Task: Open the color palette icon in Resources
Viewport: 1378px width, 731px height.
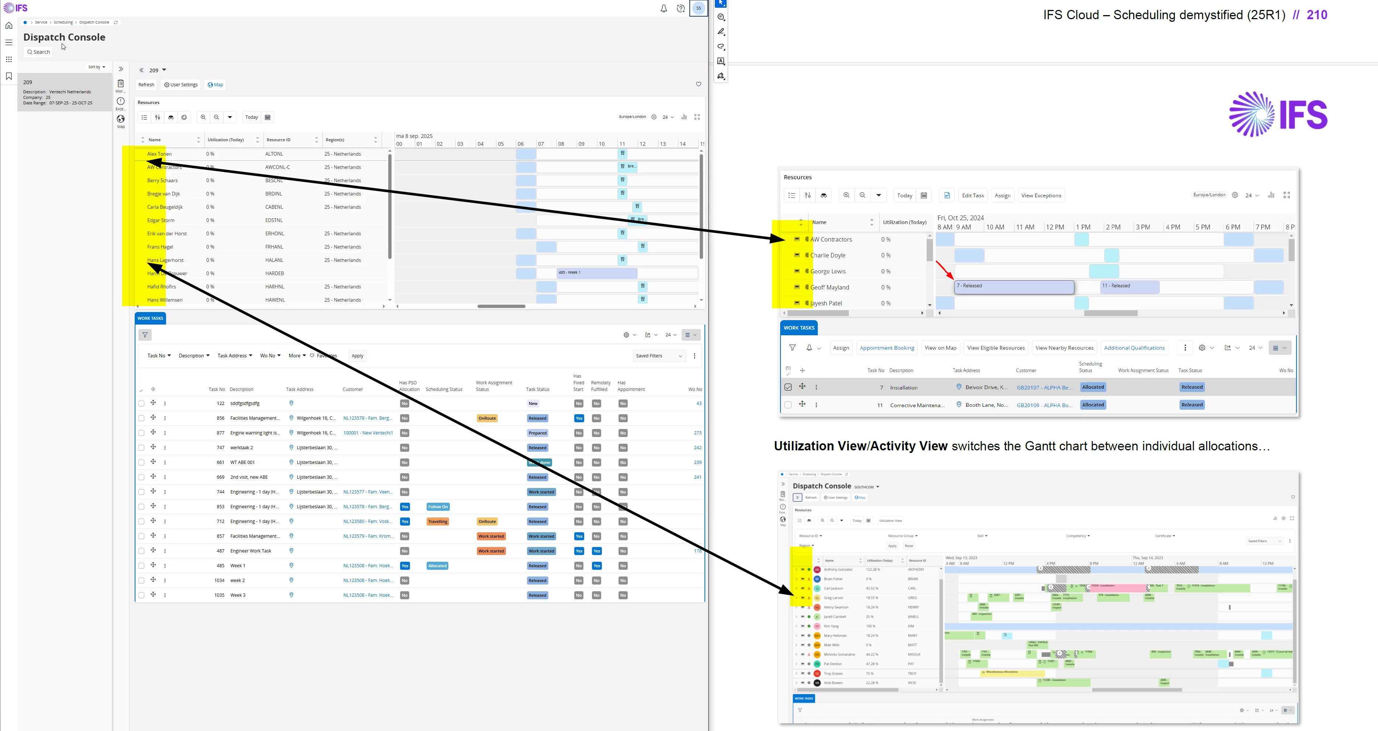Action: [x=184, y=117]
